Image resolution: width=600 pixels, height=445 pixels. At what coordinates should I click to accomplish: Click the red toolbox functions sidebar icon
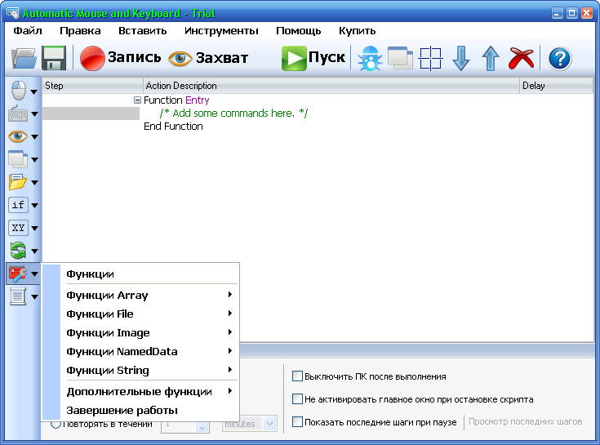18,274
